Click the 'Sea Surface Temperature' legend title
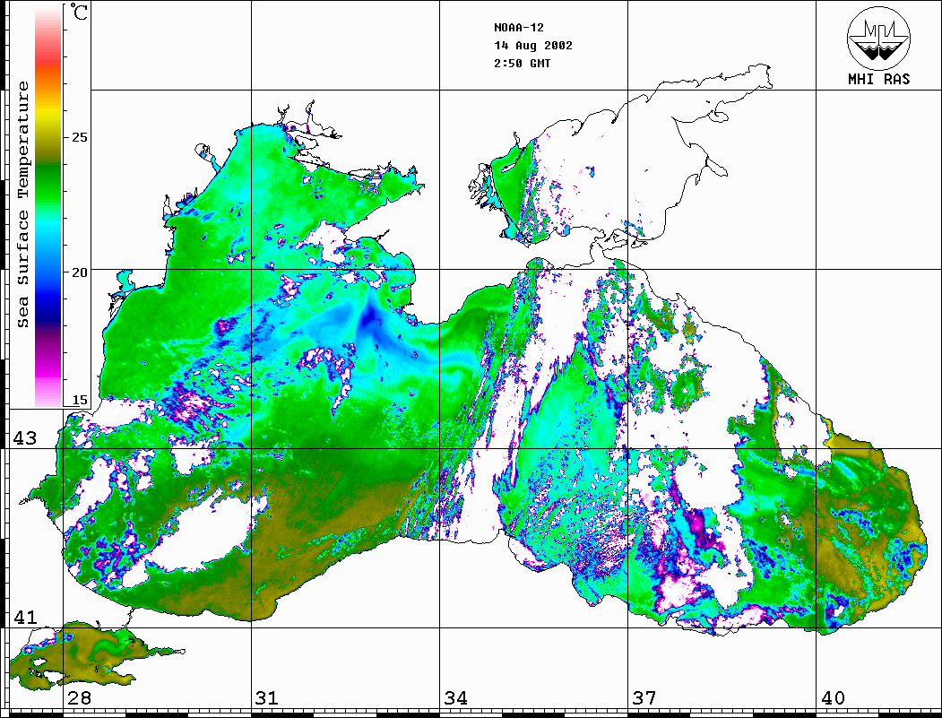Screen dimensions: 942x718 (22, 204)
